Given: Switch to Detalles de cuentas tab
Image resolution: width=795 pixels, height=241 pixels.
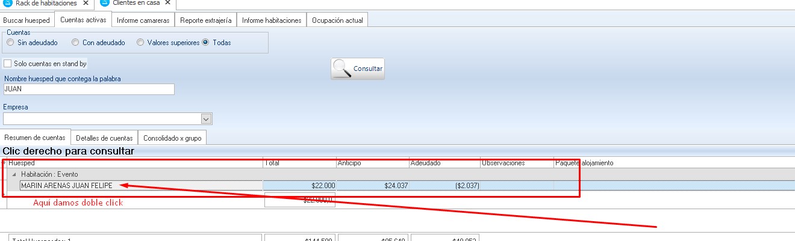Looking at the screenshot, I should (x=104, y=138).
